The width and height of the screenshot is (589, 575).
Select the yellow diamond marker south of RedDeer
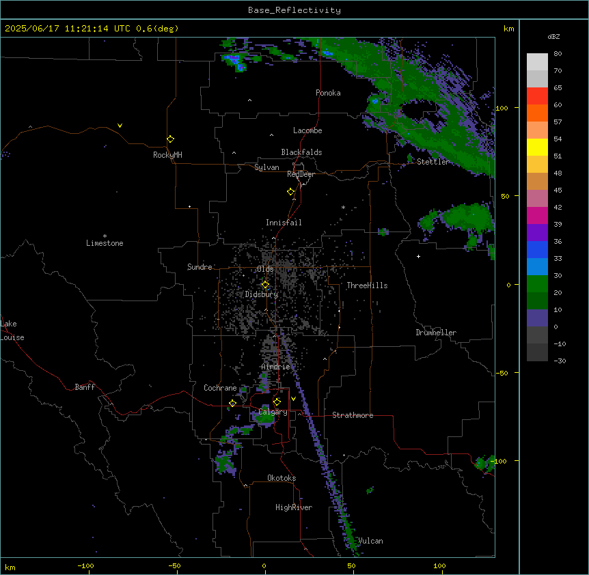coord(291,192)
